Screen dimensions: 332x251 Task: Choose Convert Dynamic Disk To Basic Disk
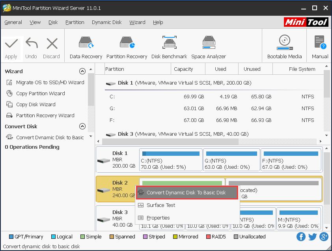point(187,192)
